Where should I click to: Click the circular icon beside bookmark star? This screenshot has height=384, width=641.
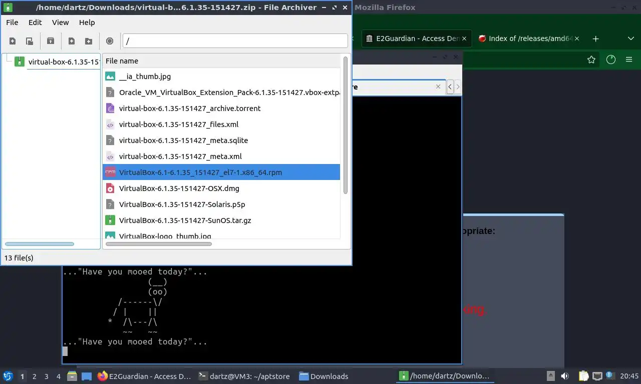tap(610, 59)
